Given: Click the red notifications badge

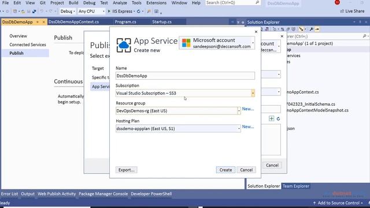Looking at the screenshot, I should (x=337, y=2).
